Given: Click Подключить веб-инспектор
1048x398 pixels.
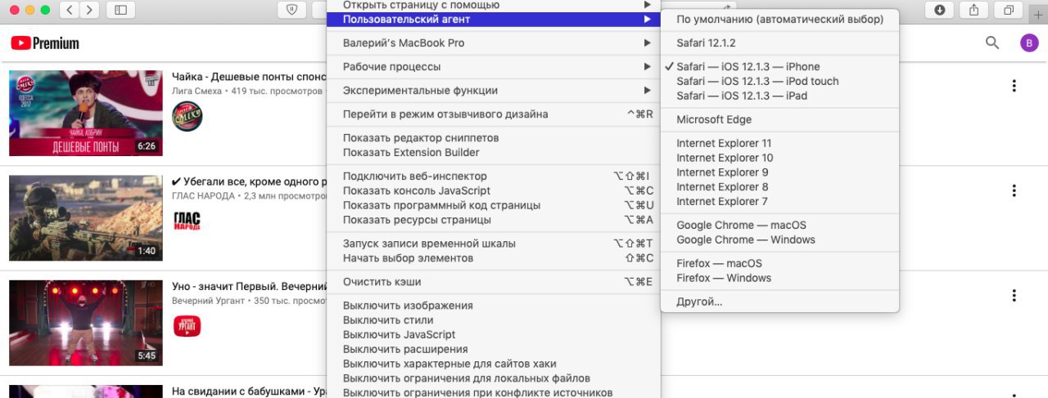Looking at the screenshot, I should pyautogui.click(x=493, y=177).
